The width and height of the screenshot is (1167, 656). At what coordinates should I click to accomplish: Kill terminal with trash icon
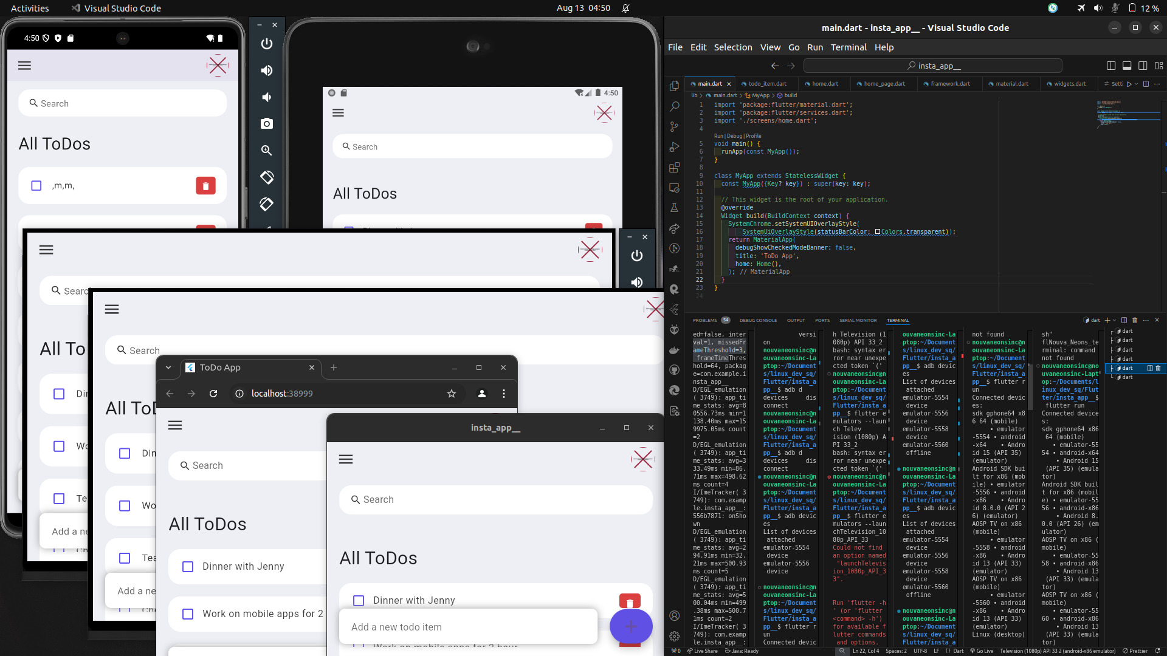pos(1134,320)
